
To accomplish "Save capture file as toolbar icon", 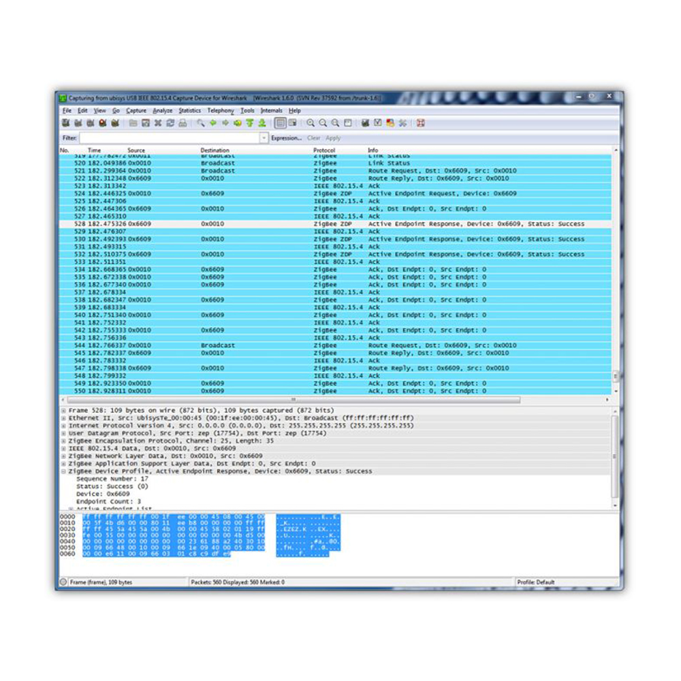I will (146, 123).
